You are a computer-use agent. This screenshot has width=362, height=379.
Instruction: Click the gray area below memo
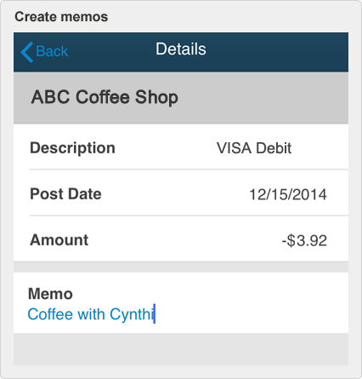pos(181,349)
